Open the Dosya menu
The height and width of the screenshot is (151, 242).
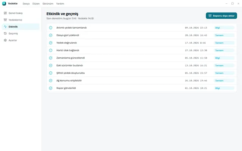[26, 3]
